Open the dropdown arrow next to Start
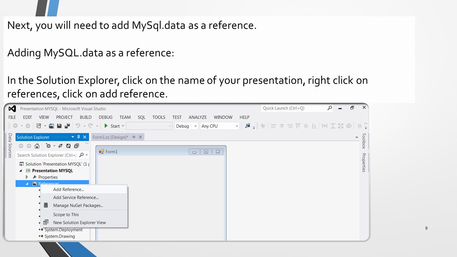The width and height of the screenshot is (457, 257). click(x=123, y=126)
